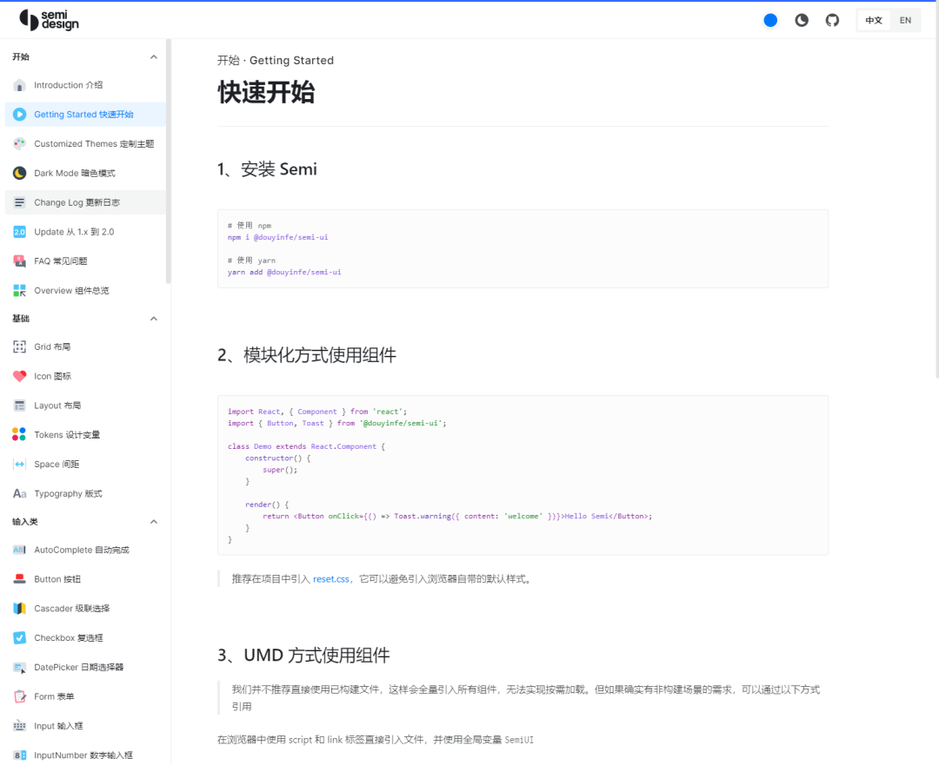Click the npm install code block

pos(523,249)
